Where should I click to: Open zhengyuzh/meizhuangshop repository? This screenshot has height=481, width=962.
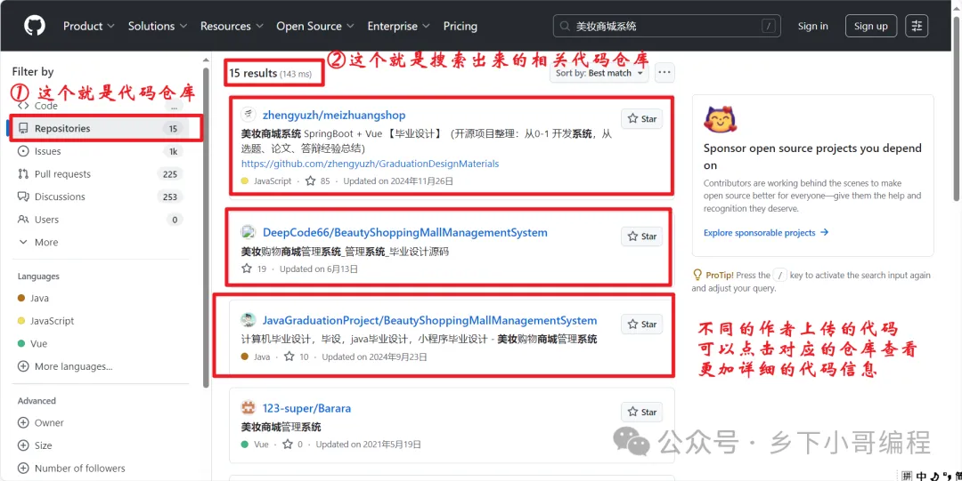pyautogui.click(x=334, y=116)
